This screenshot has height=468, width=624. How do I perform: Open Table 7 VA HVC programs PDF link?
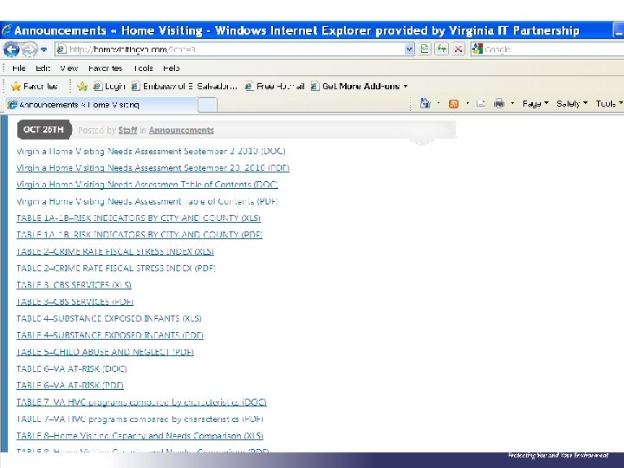click(x=140, y=419)
